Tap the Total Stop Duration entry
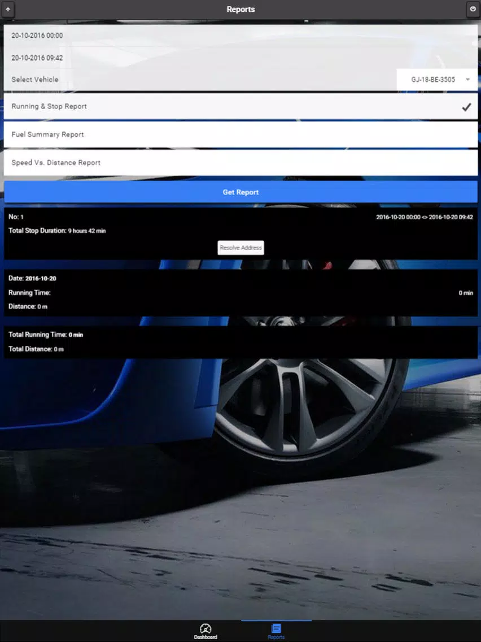This screenshot has width=481, height=642. pos(57,231)
